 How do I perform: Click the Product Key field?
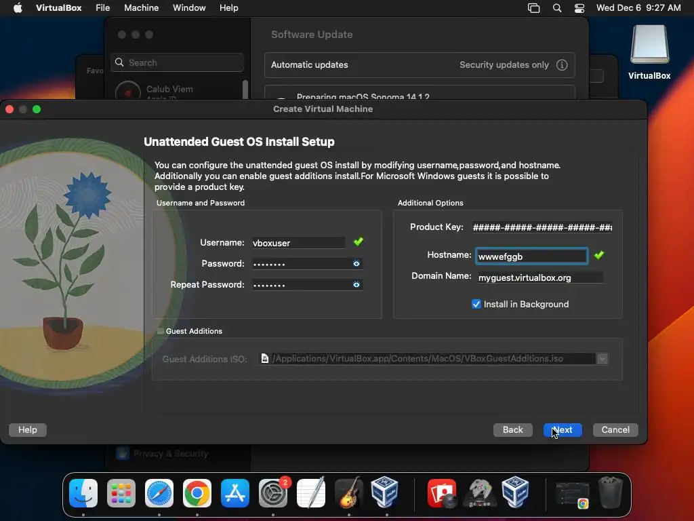[542, 227]
